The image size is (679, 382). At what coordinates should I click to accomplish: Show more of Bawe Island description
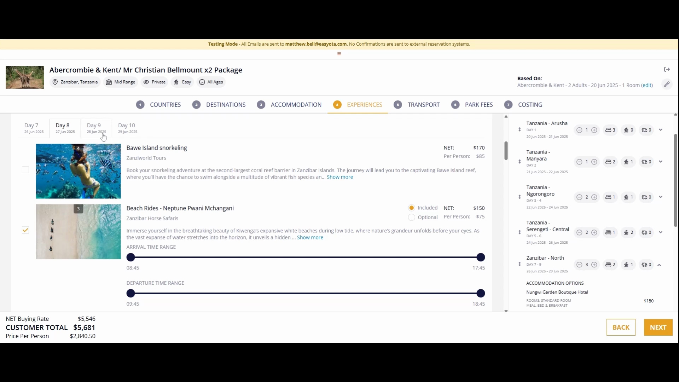tap(339, 177)
